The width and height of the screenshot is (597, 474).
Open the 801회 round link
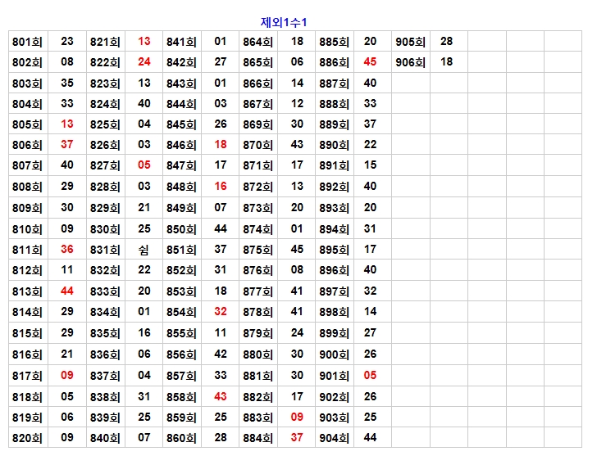click(x=27, y=42)
